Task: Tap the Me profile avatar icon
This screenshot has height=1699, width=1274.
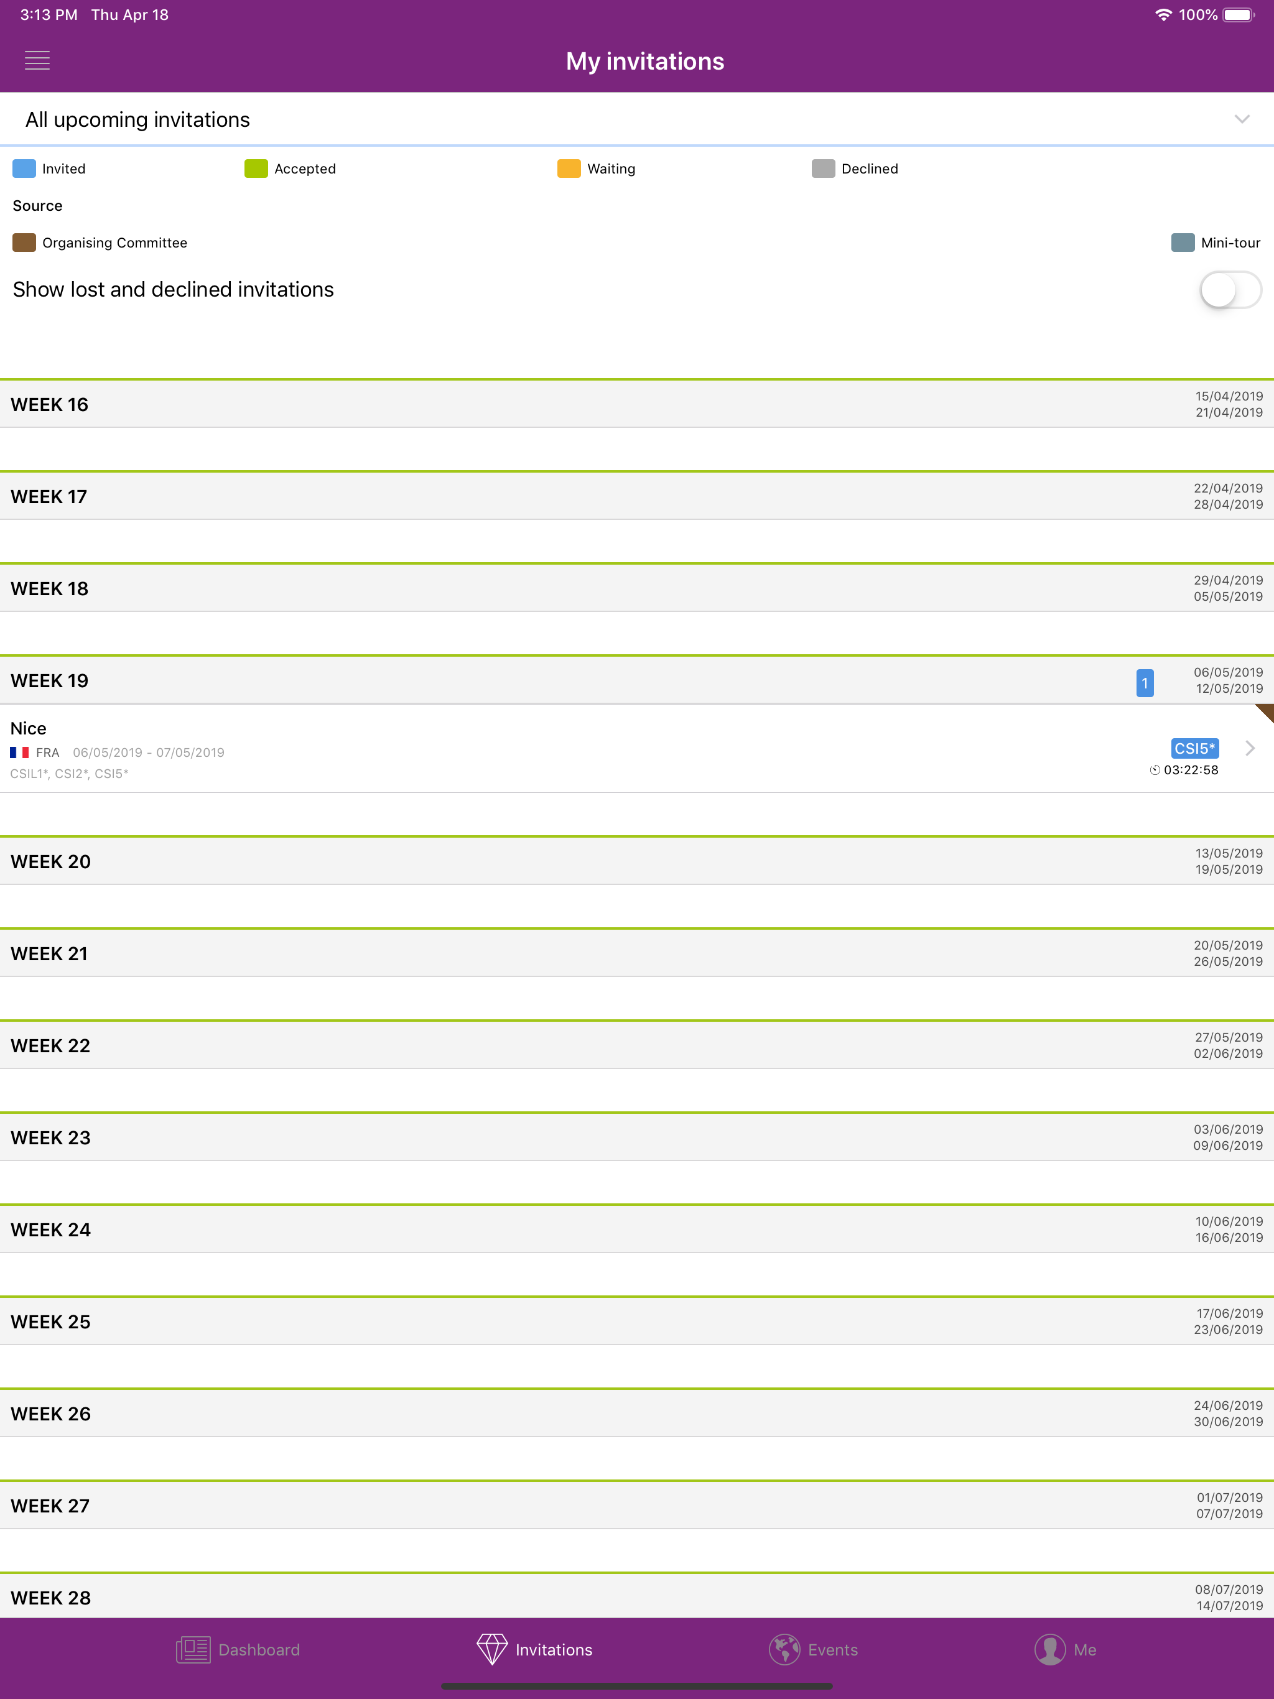Action: [1049, 1649]
